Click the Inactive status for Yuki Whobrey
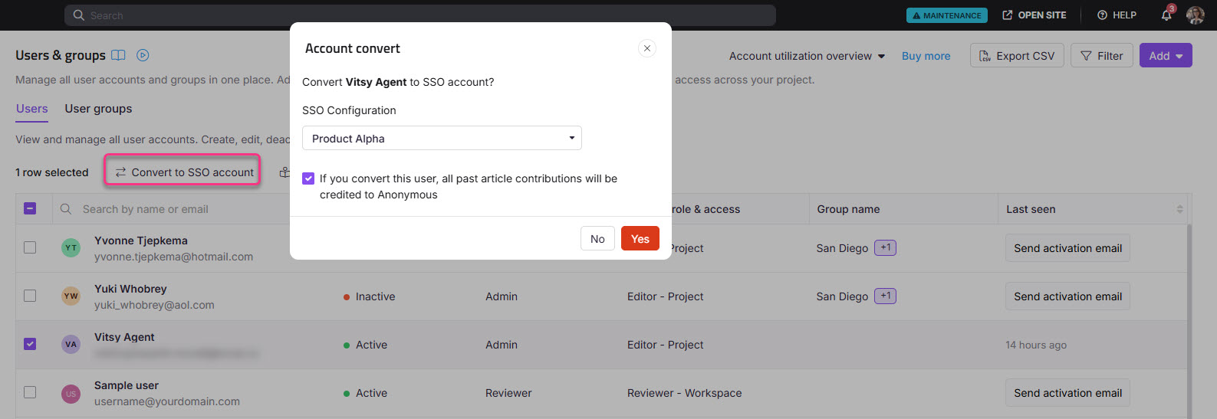The height and width of the screenshot is (419, 1217). click(370, 296)
